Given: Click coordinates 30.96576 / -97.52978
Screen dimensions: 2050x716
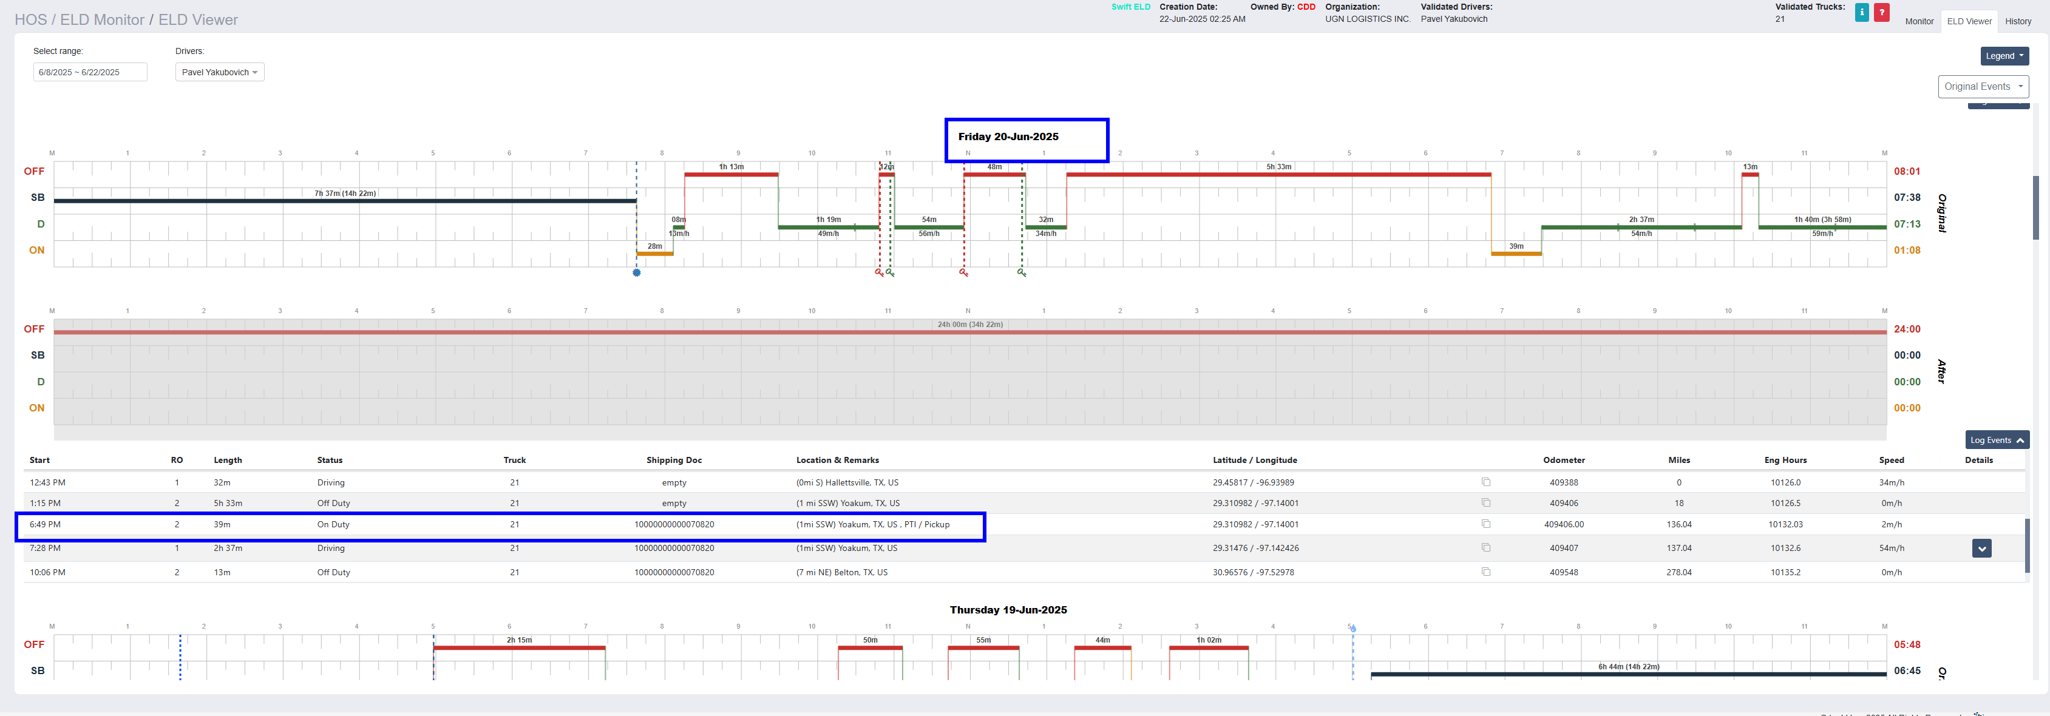Looking at the screenshot, I should 1254,573.
